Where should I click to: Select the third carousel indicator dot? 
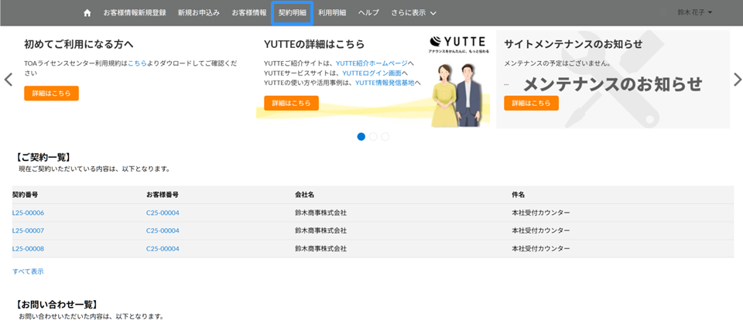[x=385, y=137]
